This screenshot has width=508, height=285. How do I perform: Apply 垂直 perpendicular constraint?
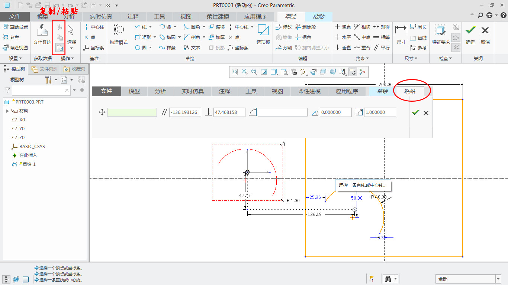pos(343,48)
